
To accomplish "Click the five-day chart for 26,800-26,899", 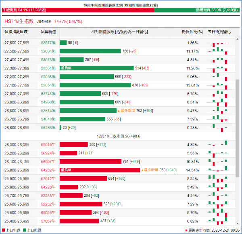I will tap(217, 110).
